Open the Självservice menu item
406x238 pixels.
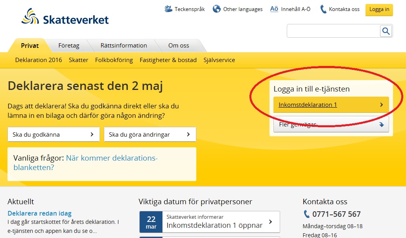(219, 60)
